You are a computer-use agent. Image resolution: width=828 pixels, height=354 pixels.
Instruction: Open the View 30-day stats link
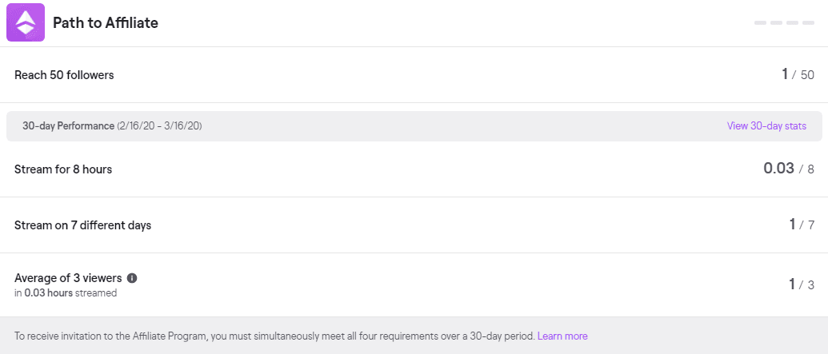[x=766, y=126]
